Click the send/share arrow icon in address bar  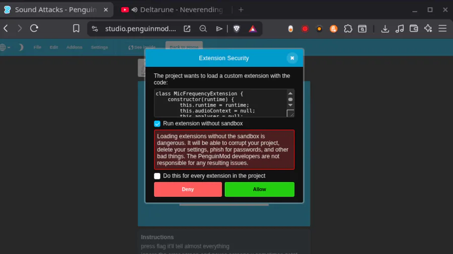pyautogui.click(x=219, y=29)
